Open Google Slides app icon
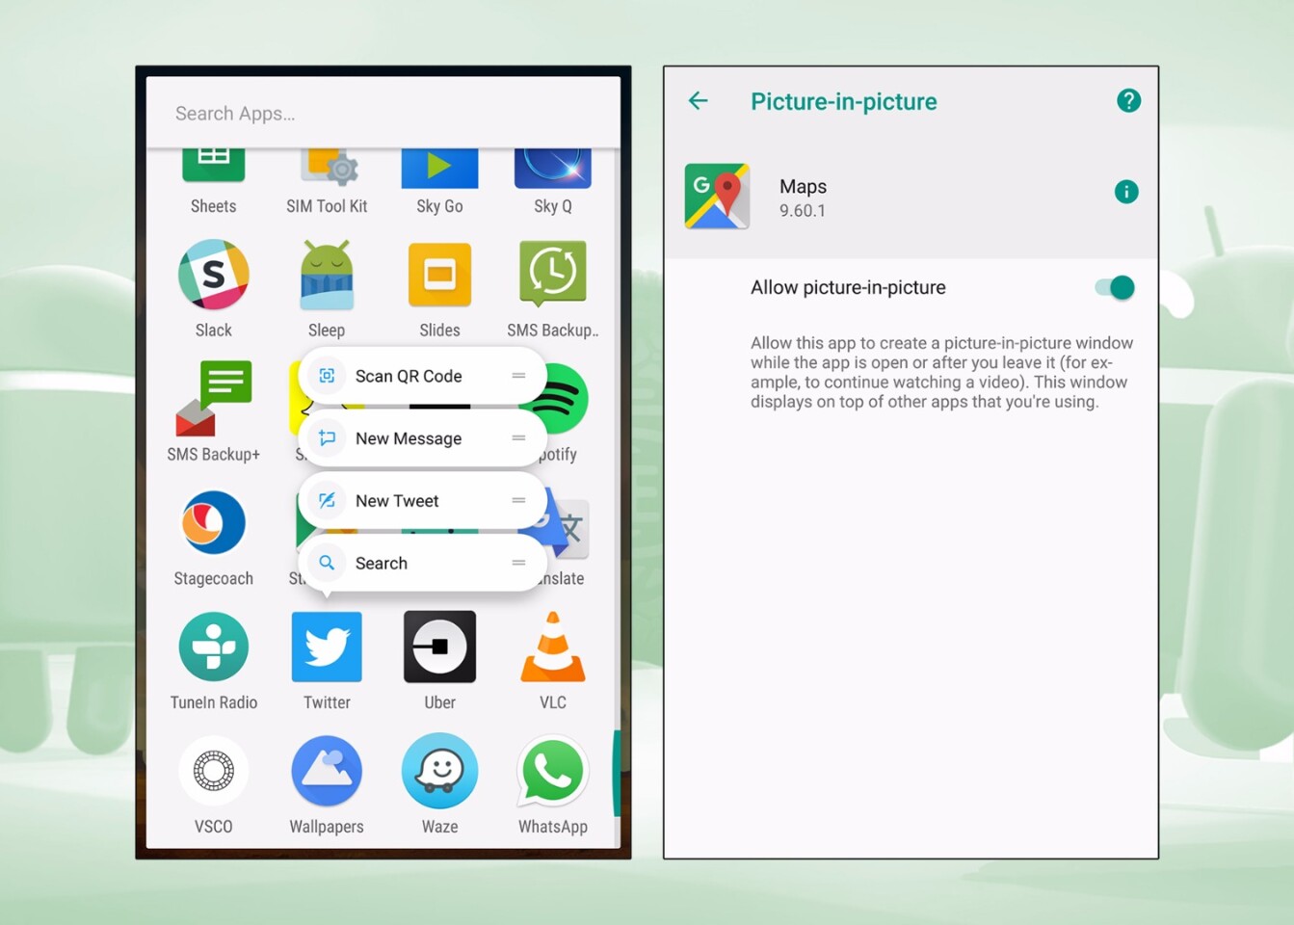Screen dimensions: 1294x925 tap(439, 276)
